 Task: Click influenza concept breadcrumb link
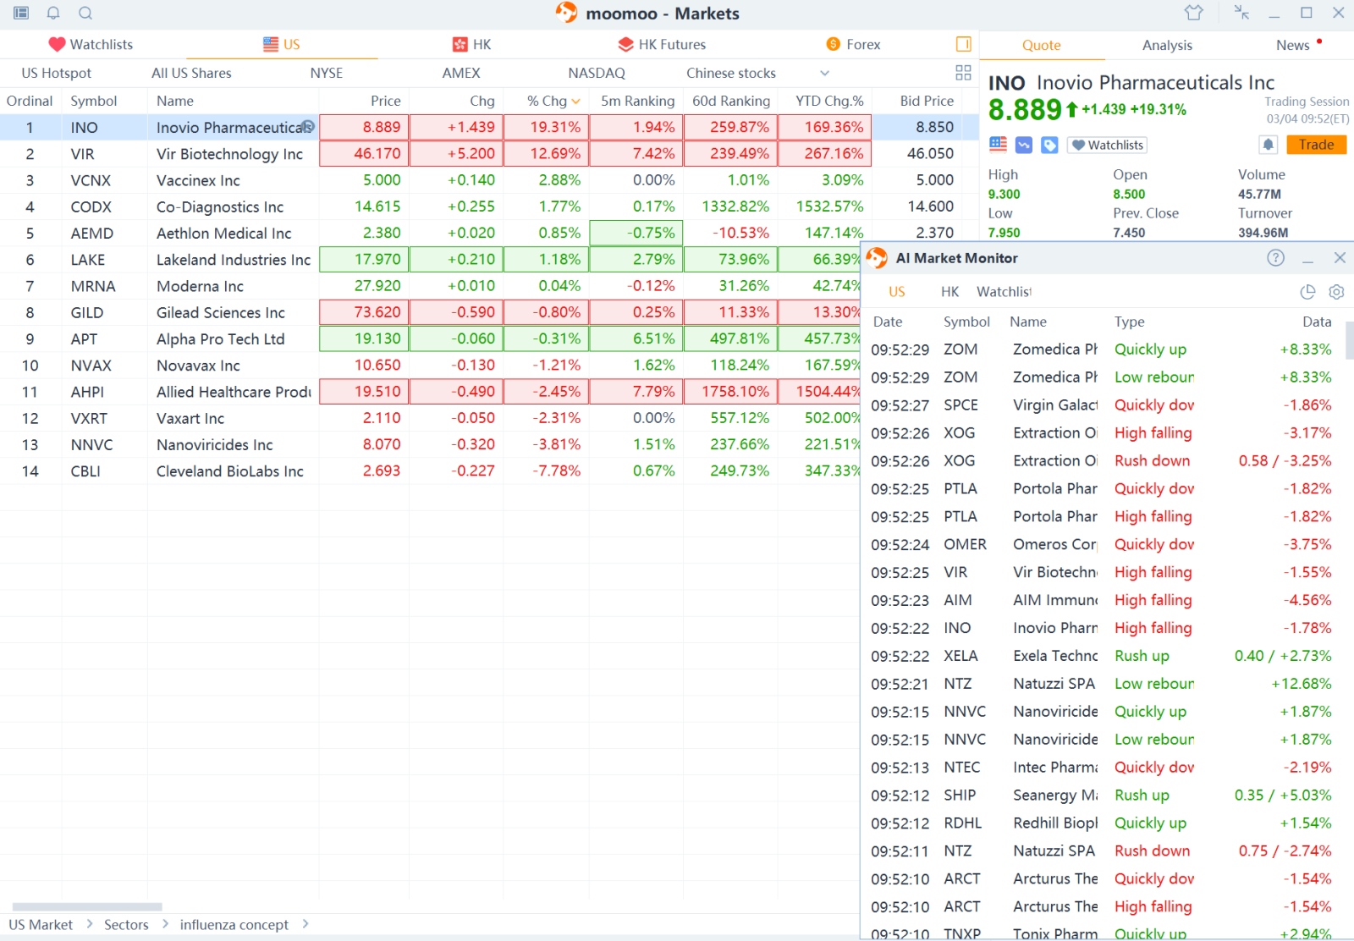[234, 925]
